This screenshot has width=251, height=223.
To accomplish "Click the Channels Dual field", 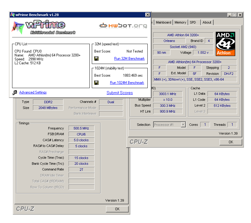I will click(111, 102).
